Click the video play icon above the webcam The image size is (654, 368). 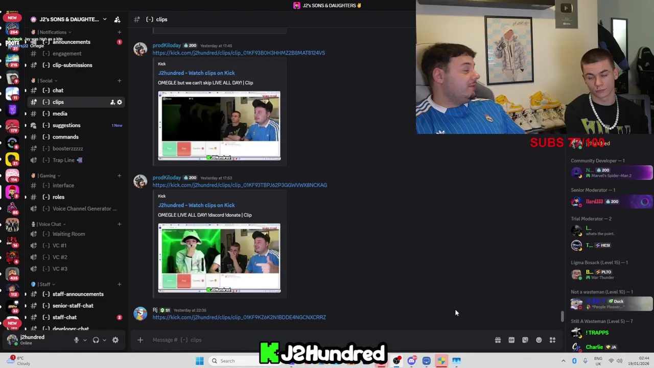[566, 8]
